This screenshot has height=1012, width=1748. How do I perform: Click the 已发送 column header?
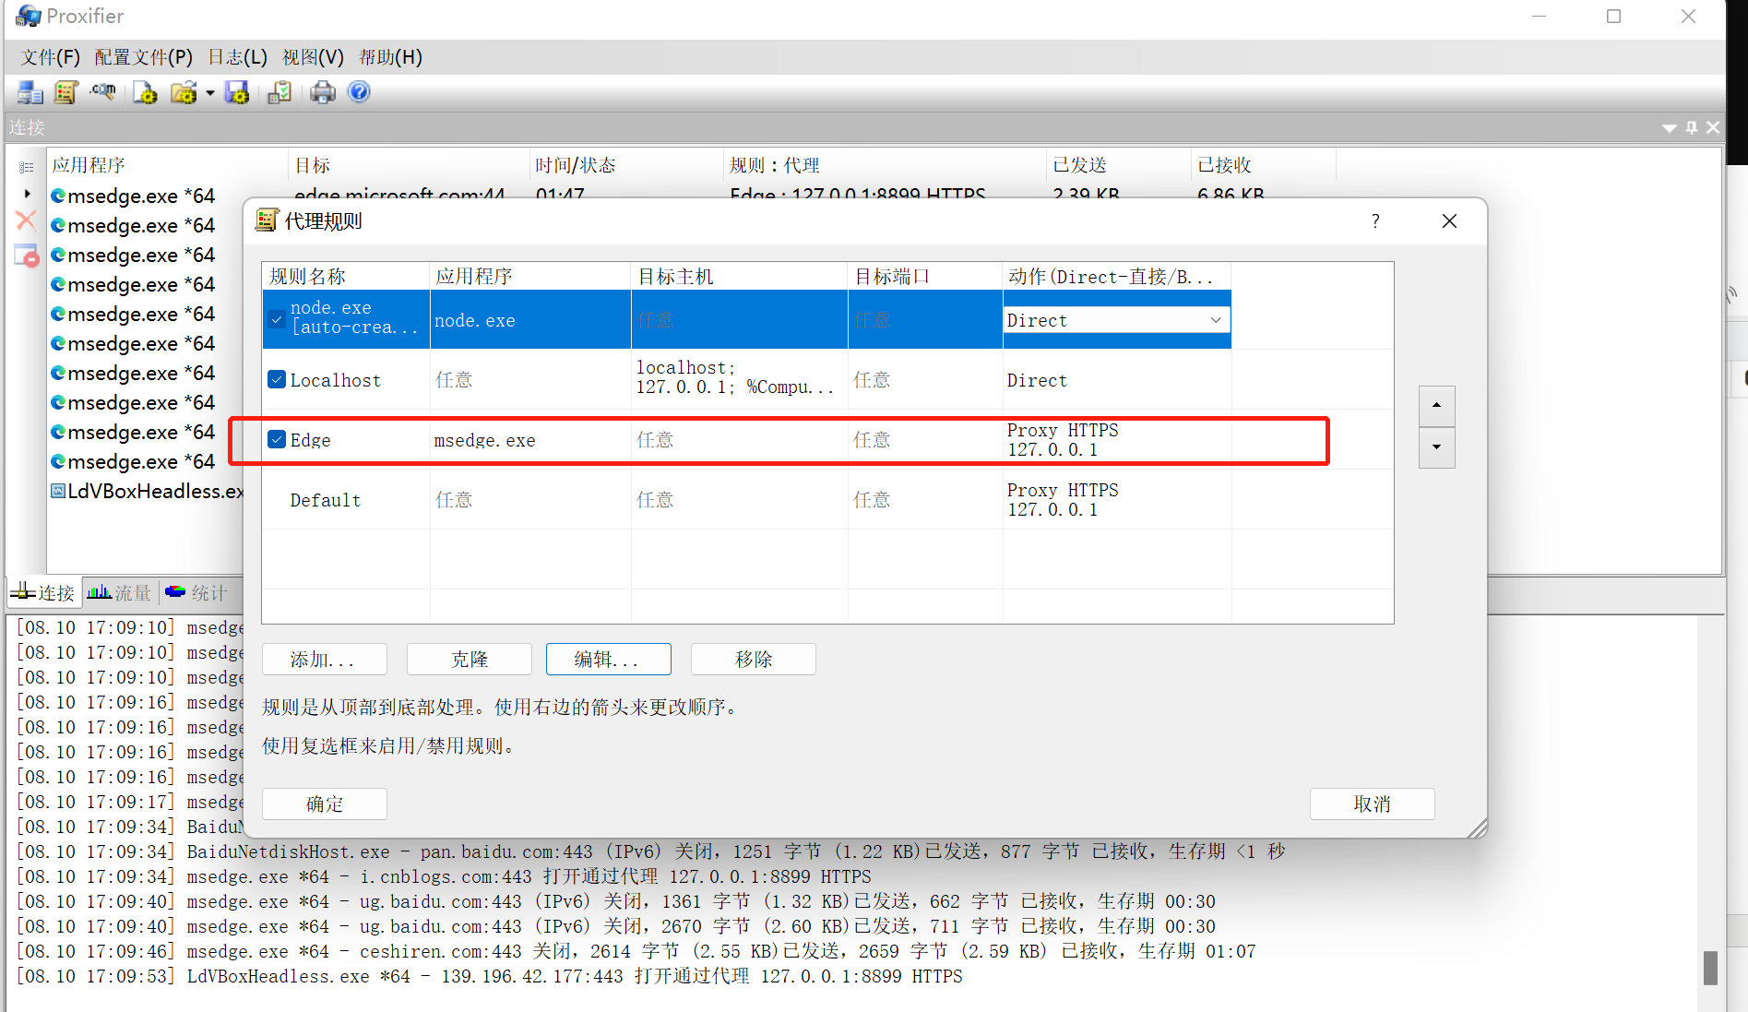coord(1119,165)
